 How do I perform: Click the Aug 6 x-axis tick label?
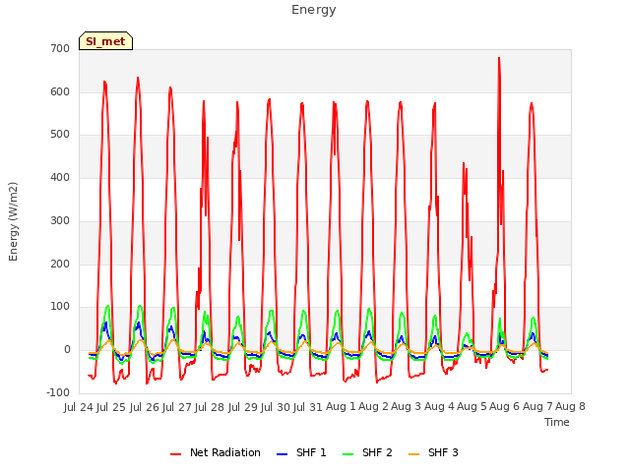coord(505,406)
